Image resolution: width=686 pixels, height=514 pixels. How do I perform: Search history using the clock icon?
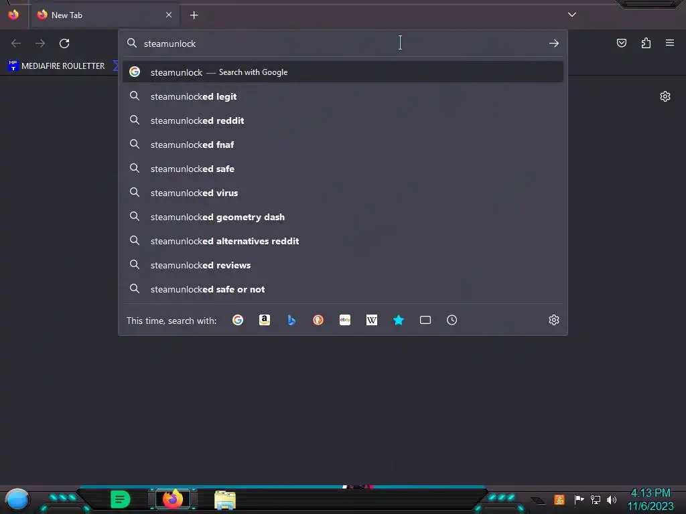pos(452,320)
